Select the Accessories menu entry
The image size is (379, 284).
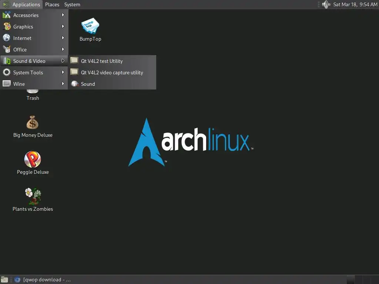(x=34, y=15)
